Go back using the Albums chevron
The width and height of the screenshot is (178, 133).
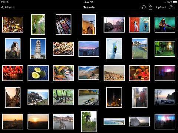[3, 7]
